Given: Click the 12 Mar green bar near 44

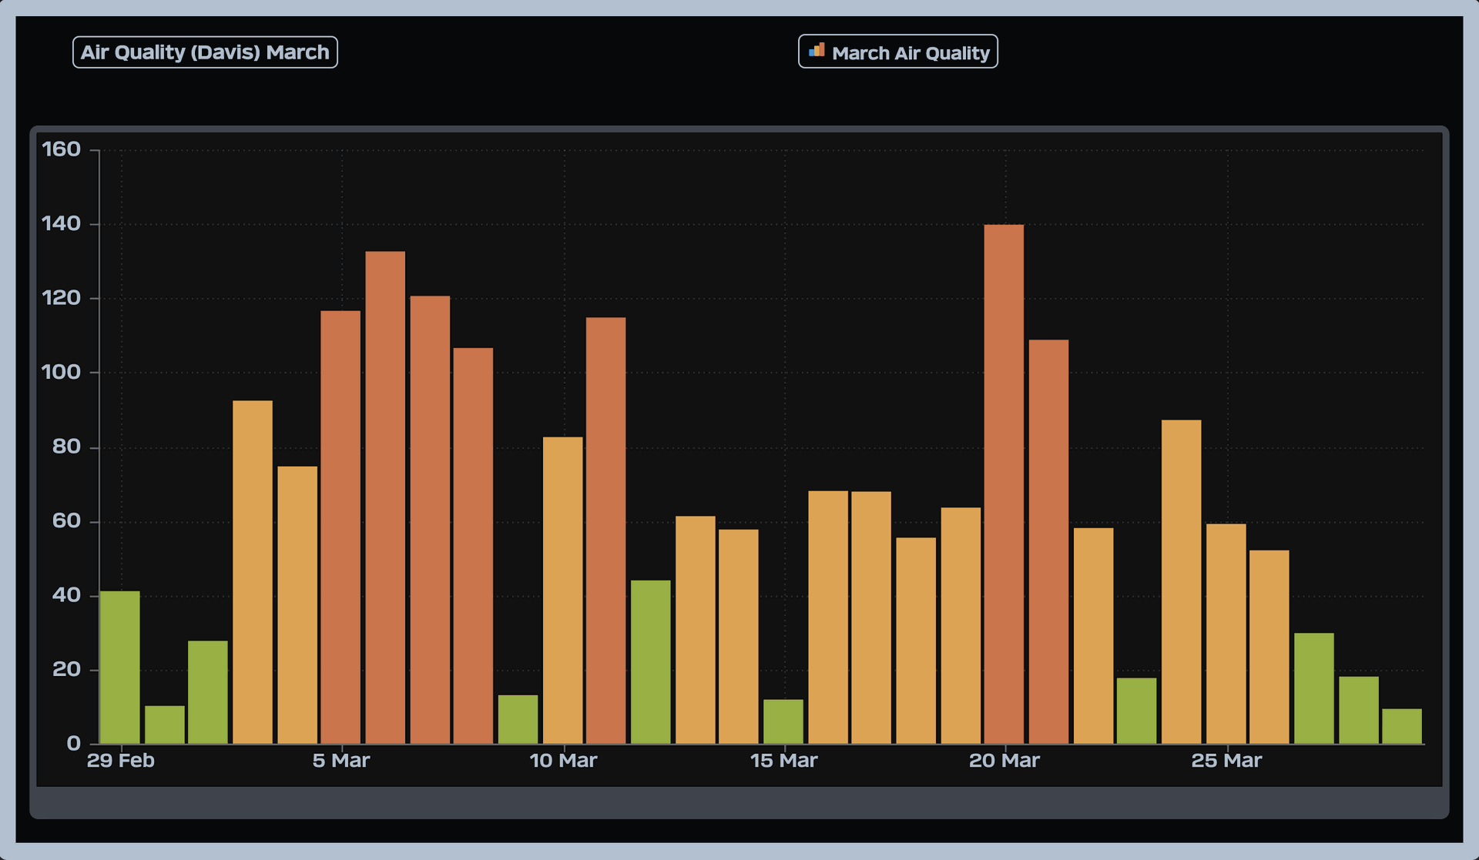Looking at the screenshot, I should pyautogui.click(x=650, y=662).
